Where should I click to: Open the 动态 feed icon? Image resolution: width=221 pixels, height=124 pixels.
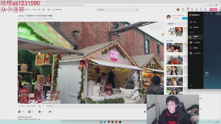(192, 9)
